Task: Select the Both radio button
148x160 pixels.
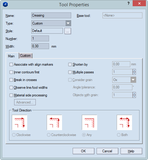Action: tap(119, 135)
